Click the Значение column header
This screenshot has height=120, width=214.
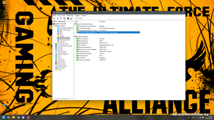tap(102, 21)
